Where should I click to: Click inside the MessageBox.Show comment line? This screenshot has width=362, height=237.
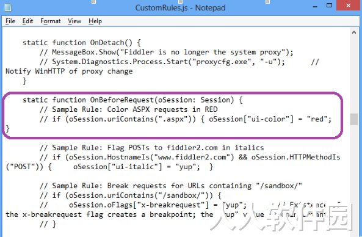tap(166, 53)
